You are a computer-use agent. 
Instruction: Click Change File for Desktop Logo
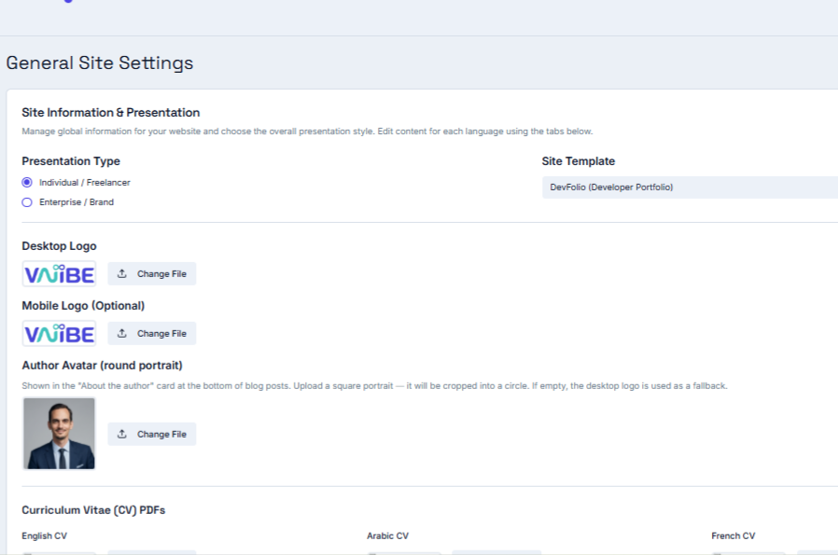152,274
